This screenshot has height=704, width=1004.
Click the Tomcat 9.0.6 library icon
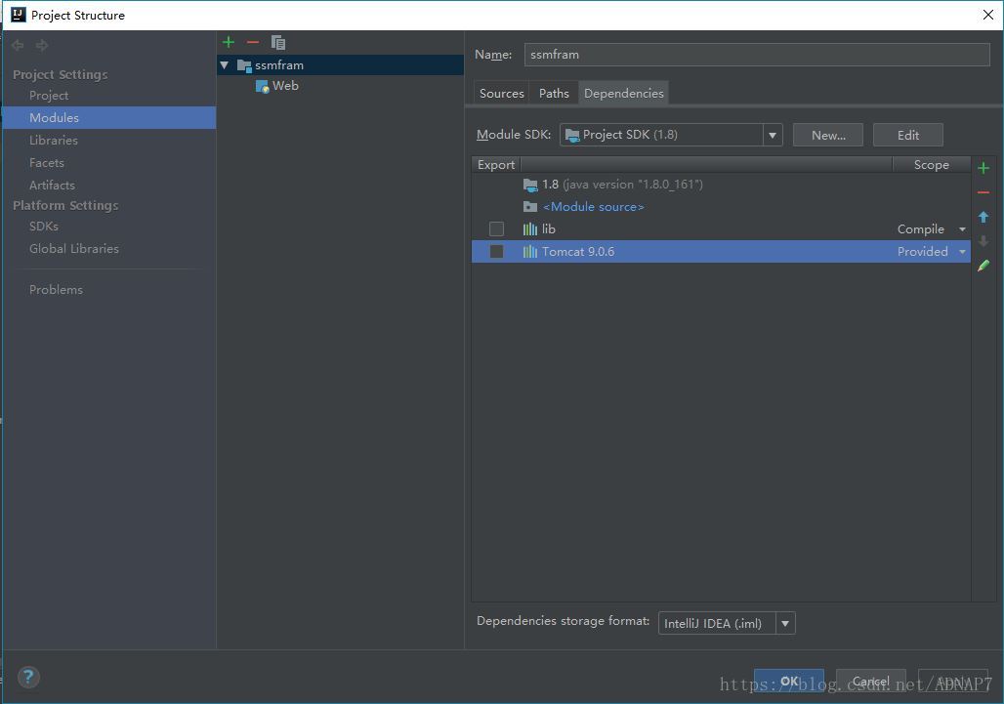pyautogui.click(x=530, y=252)
